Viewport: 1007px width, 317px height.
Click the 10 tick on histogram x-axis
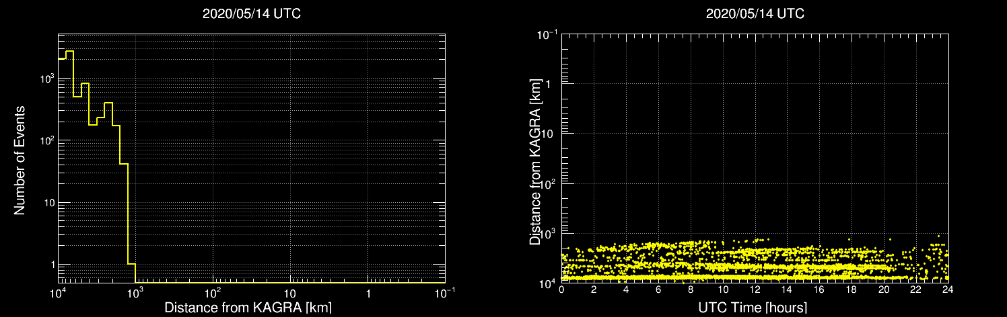click(x=290, y=294)
